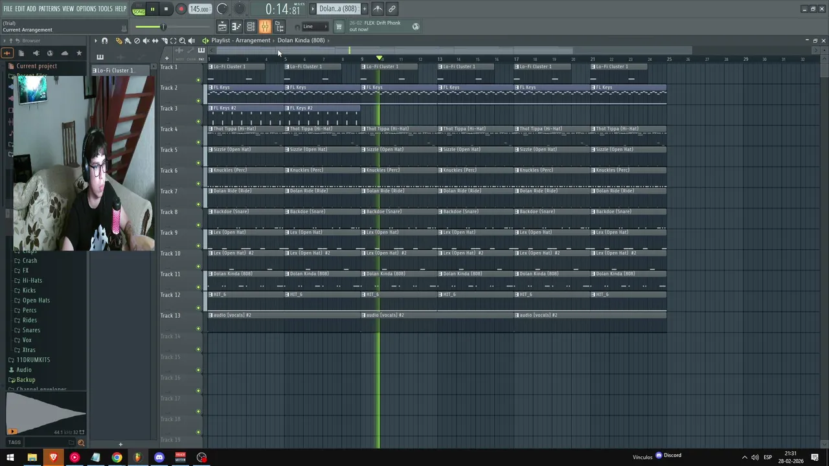Open the EDIT menu
829x466 pixels.
(20, 9)
